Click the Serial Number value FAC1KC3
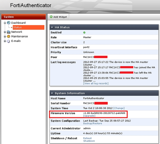 (x=89, y=103)
